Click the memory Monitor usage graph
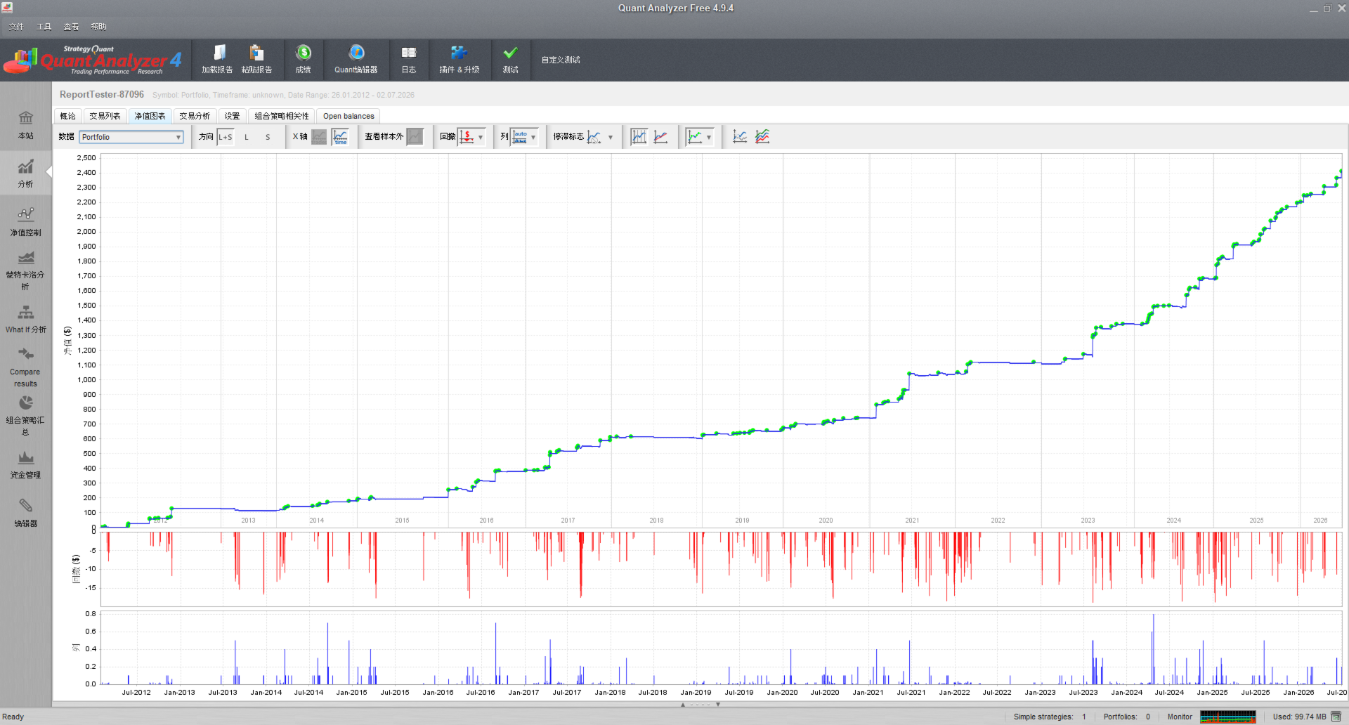 click(1227, 717)
